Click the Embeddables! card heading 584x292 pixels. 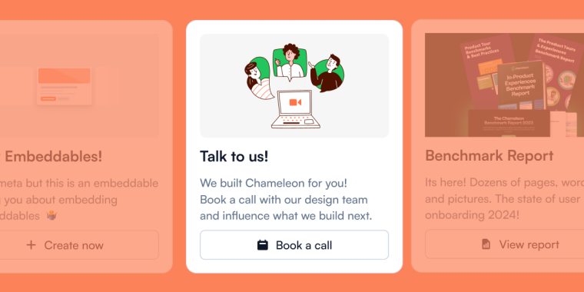[51, 157]
